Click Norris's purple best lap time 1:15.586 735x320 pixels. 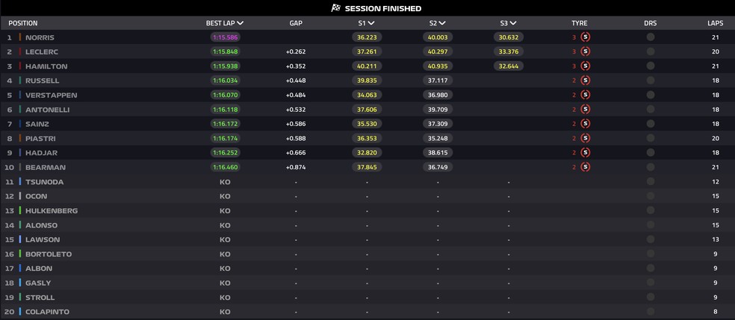coord(225,37)
